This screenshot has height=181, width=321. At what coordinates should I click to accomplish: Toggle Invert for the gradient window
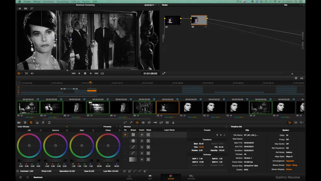tap(142, 159)
